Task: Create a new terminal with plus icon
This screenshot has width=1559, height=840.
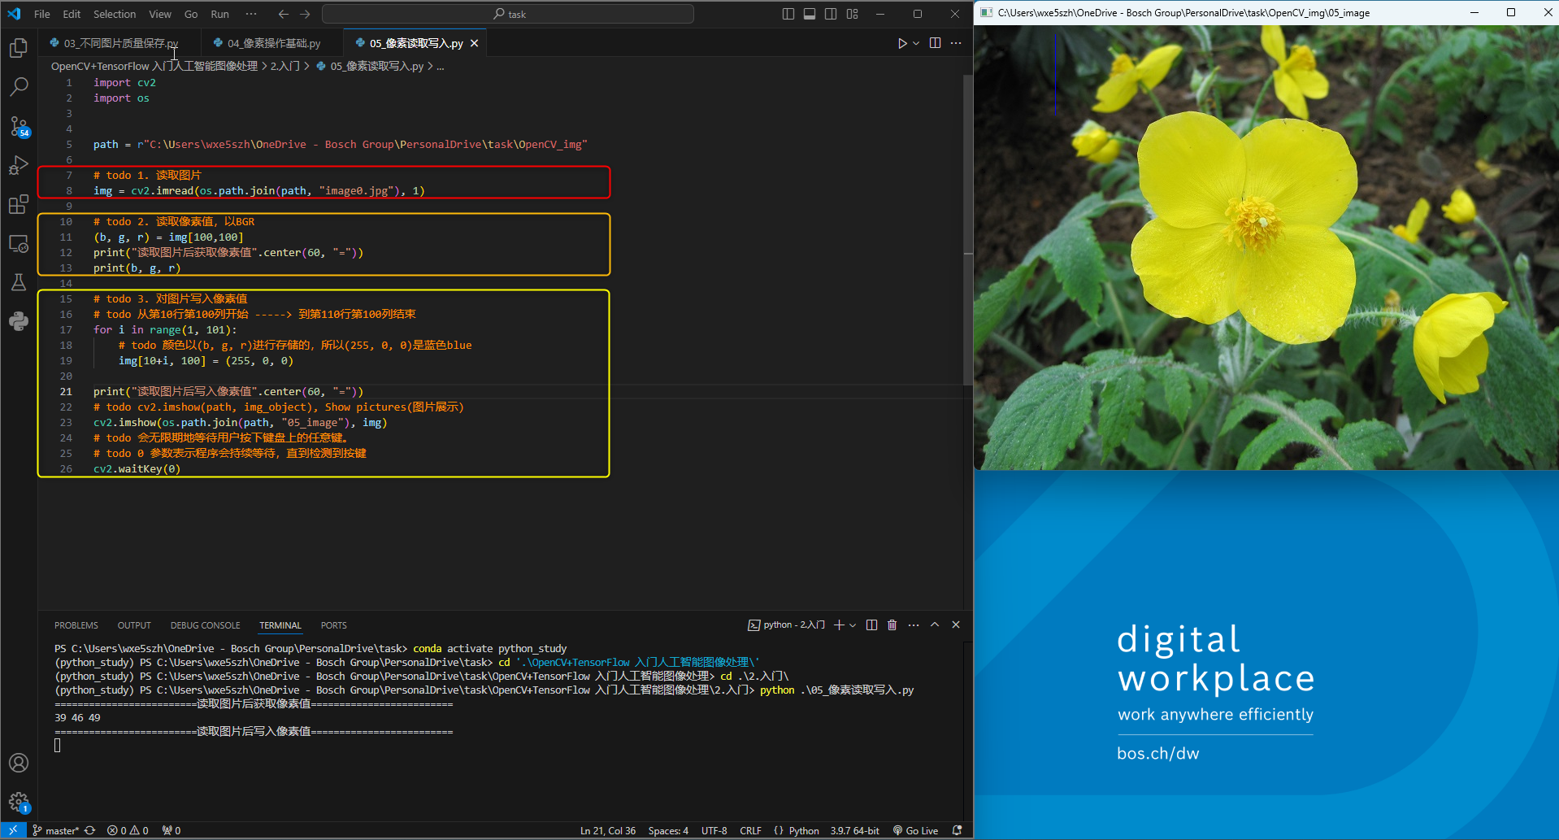Action: [x=839, y=625]
